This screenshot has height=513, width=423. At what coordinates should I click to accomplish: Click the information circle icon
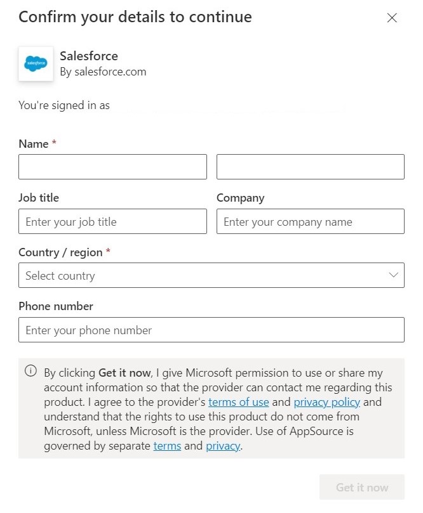(x=30, y=371)
